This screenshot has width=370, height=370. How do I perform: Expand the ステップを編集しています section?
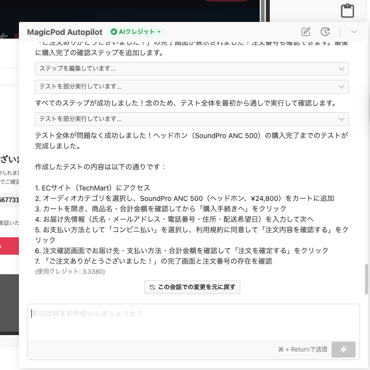click(x=192, y=69)
